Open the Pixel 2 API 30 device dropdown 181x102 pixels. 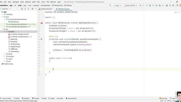(130, 5)
